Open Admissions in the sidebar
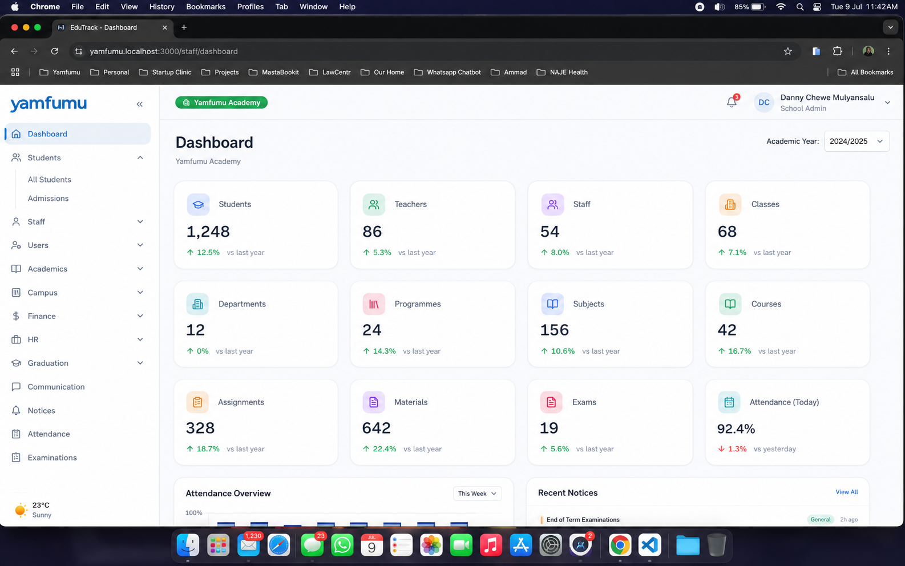The image size is (905, 566). [x=48, y=199]
